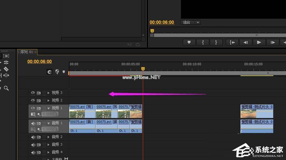This screenshot has height=160, width=286.
Task: Close the 序列 01 sequence tab
Action: coord(35,52)
